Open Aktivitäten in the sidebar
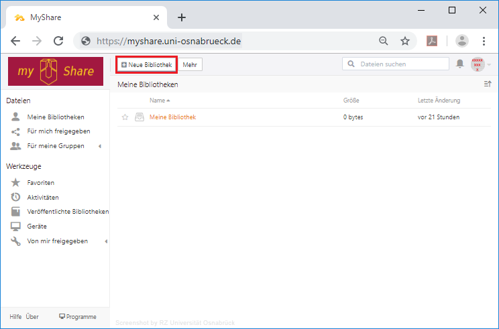 click(43, 198)
